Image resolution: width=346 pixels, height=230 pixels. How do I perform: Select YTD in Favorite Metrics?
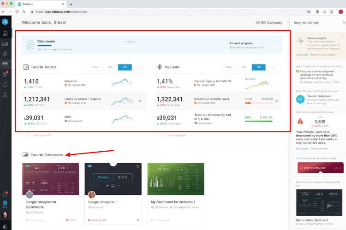[x=125, y=67]
